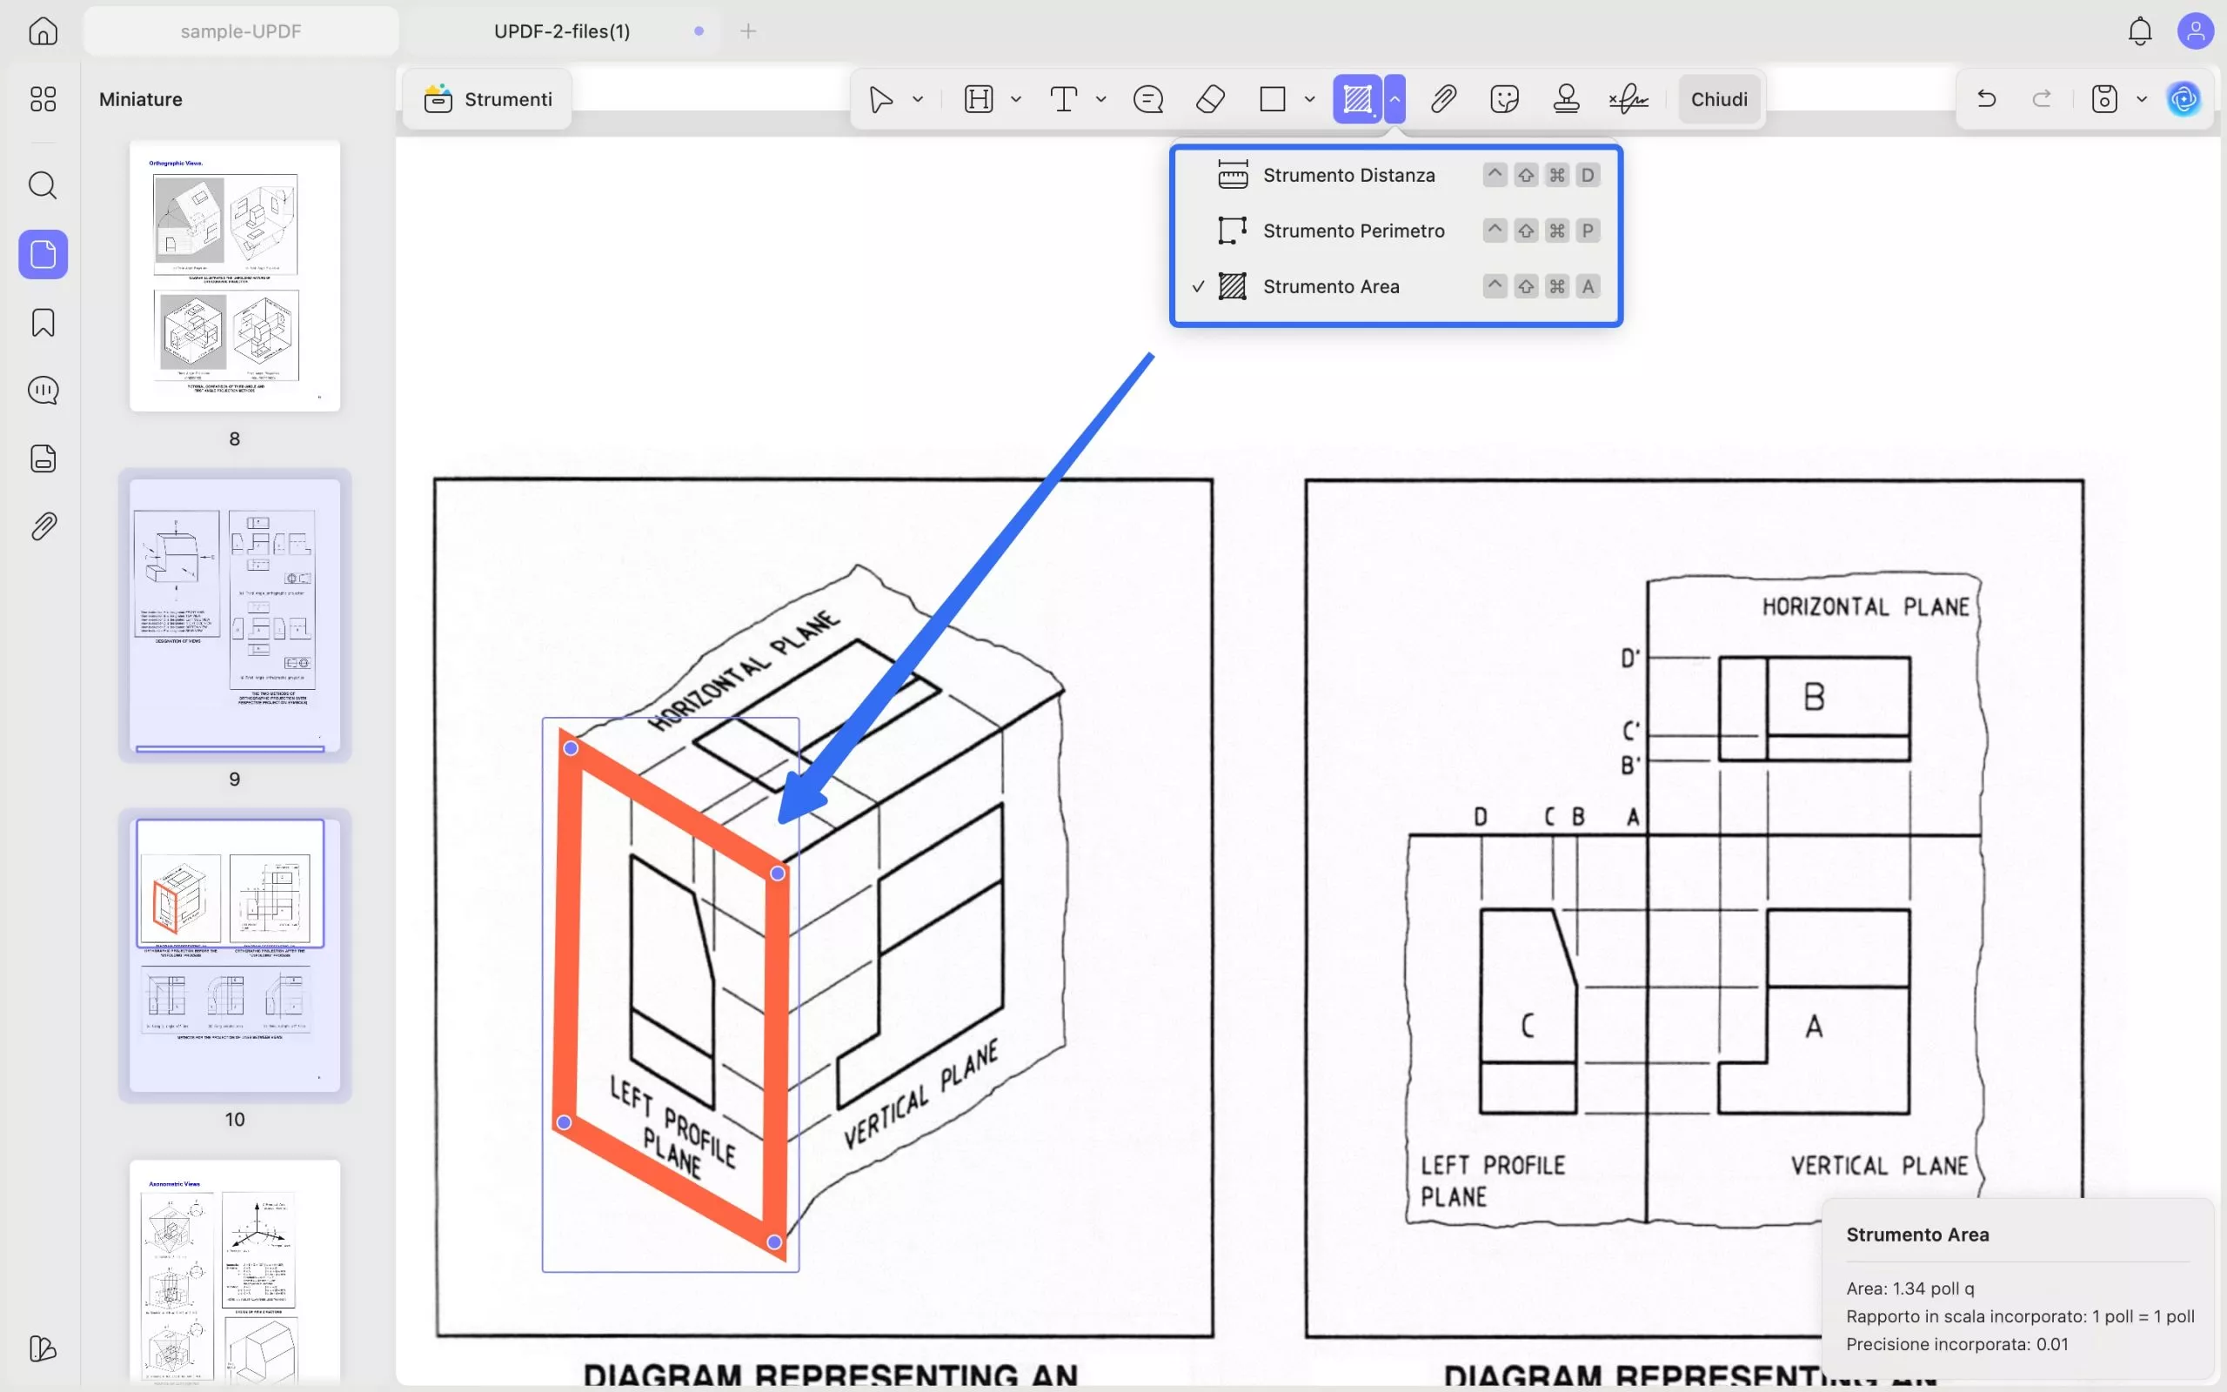The image size is (2227, 1392).
Task: Select the eraser tool in toolbar
Action: (x=1210, y=98)
